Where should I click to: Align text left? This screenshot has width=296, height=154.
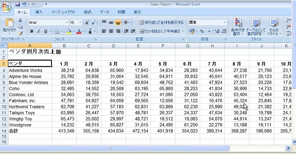tap(104, 31)
